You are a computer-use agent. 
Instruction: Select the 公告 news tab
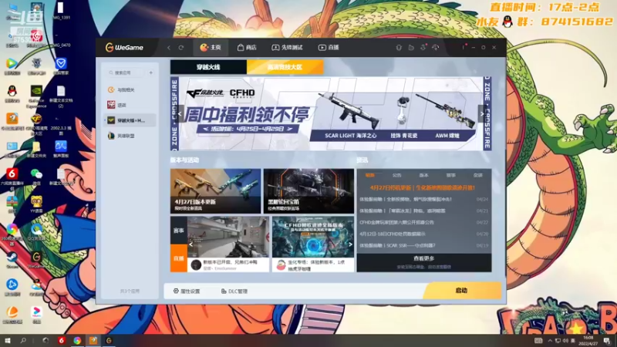click(397, 175)
